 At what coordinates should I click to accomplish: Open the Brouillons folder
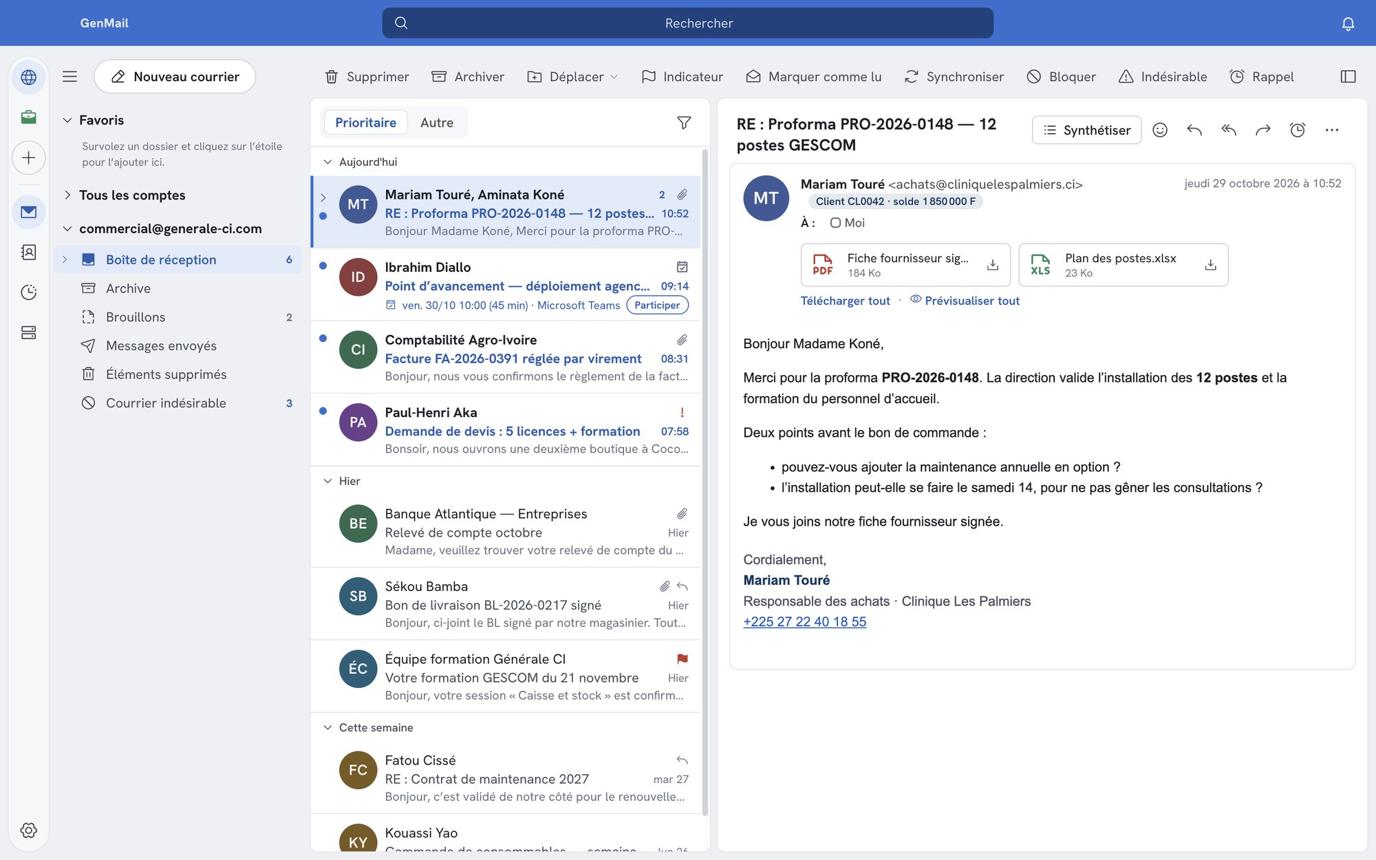[178, 317]
